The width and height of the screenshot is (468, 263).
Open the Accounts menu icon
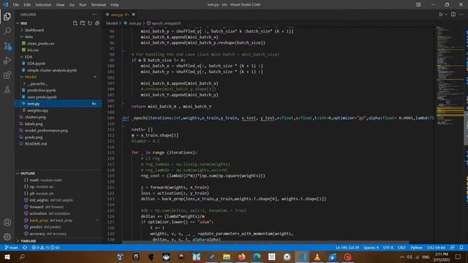pyautogui.click(x=7, y=222)
